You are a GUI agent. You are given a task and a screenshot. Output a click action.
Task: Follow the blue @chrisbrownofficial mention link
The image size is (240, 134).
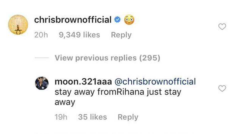pos(155,82)
